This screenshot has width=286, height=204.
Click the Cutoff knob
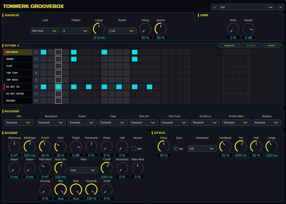(x=107, y=168)
